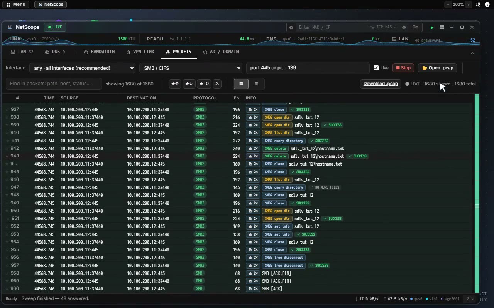The width and height of the screenshot is (494, 308).
Task: Open the help icon beside the MAC / IP field
Action: (292, 27)
